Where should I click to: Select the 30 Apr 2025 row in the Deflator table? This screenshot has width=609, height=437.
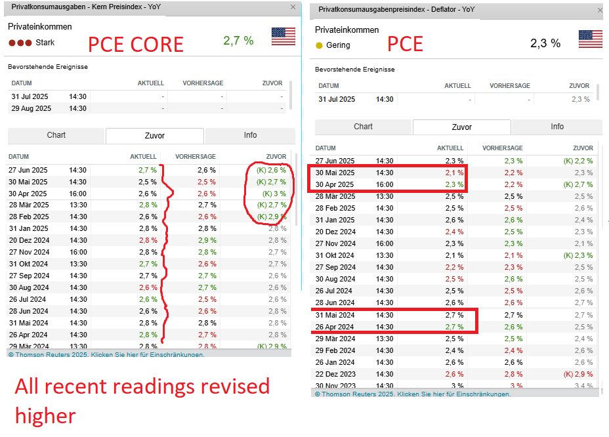pos(454,184)
